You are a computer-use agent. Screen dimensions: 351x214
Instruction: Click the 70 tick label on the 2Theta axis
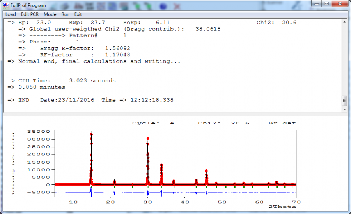296,202
